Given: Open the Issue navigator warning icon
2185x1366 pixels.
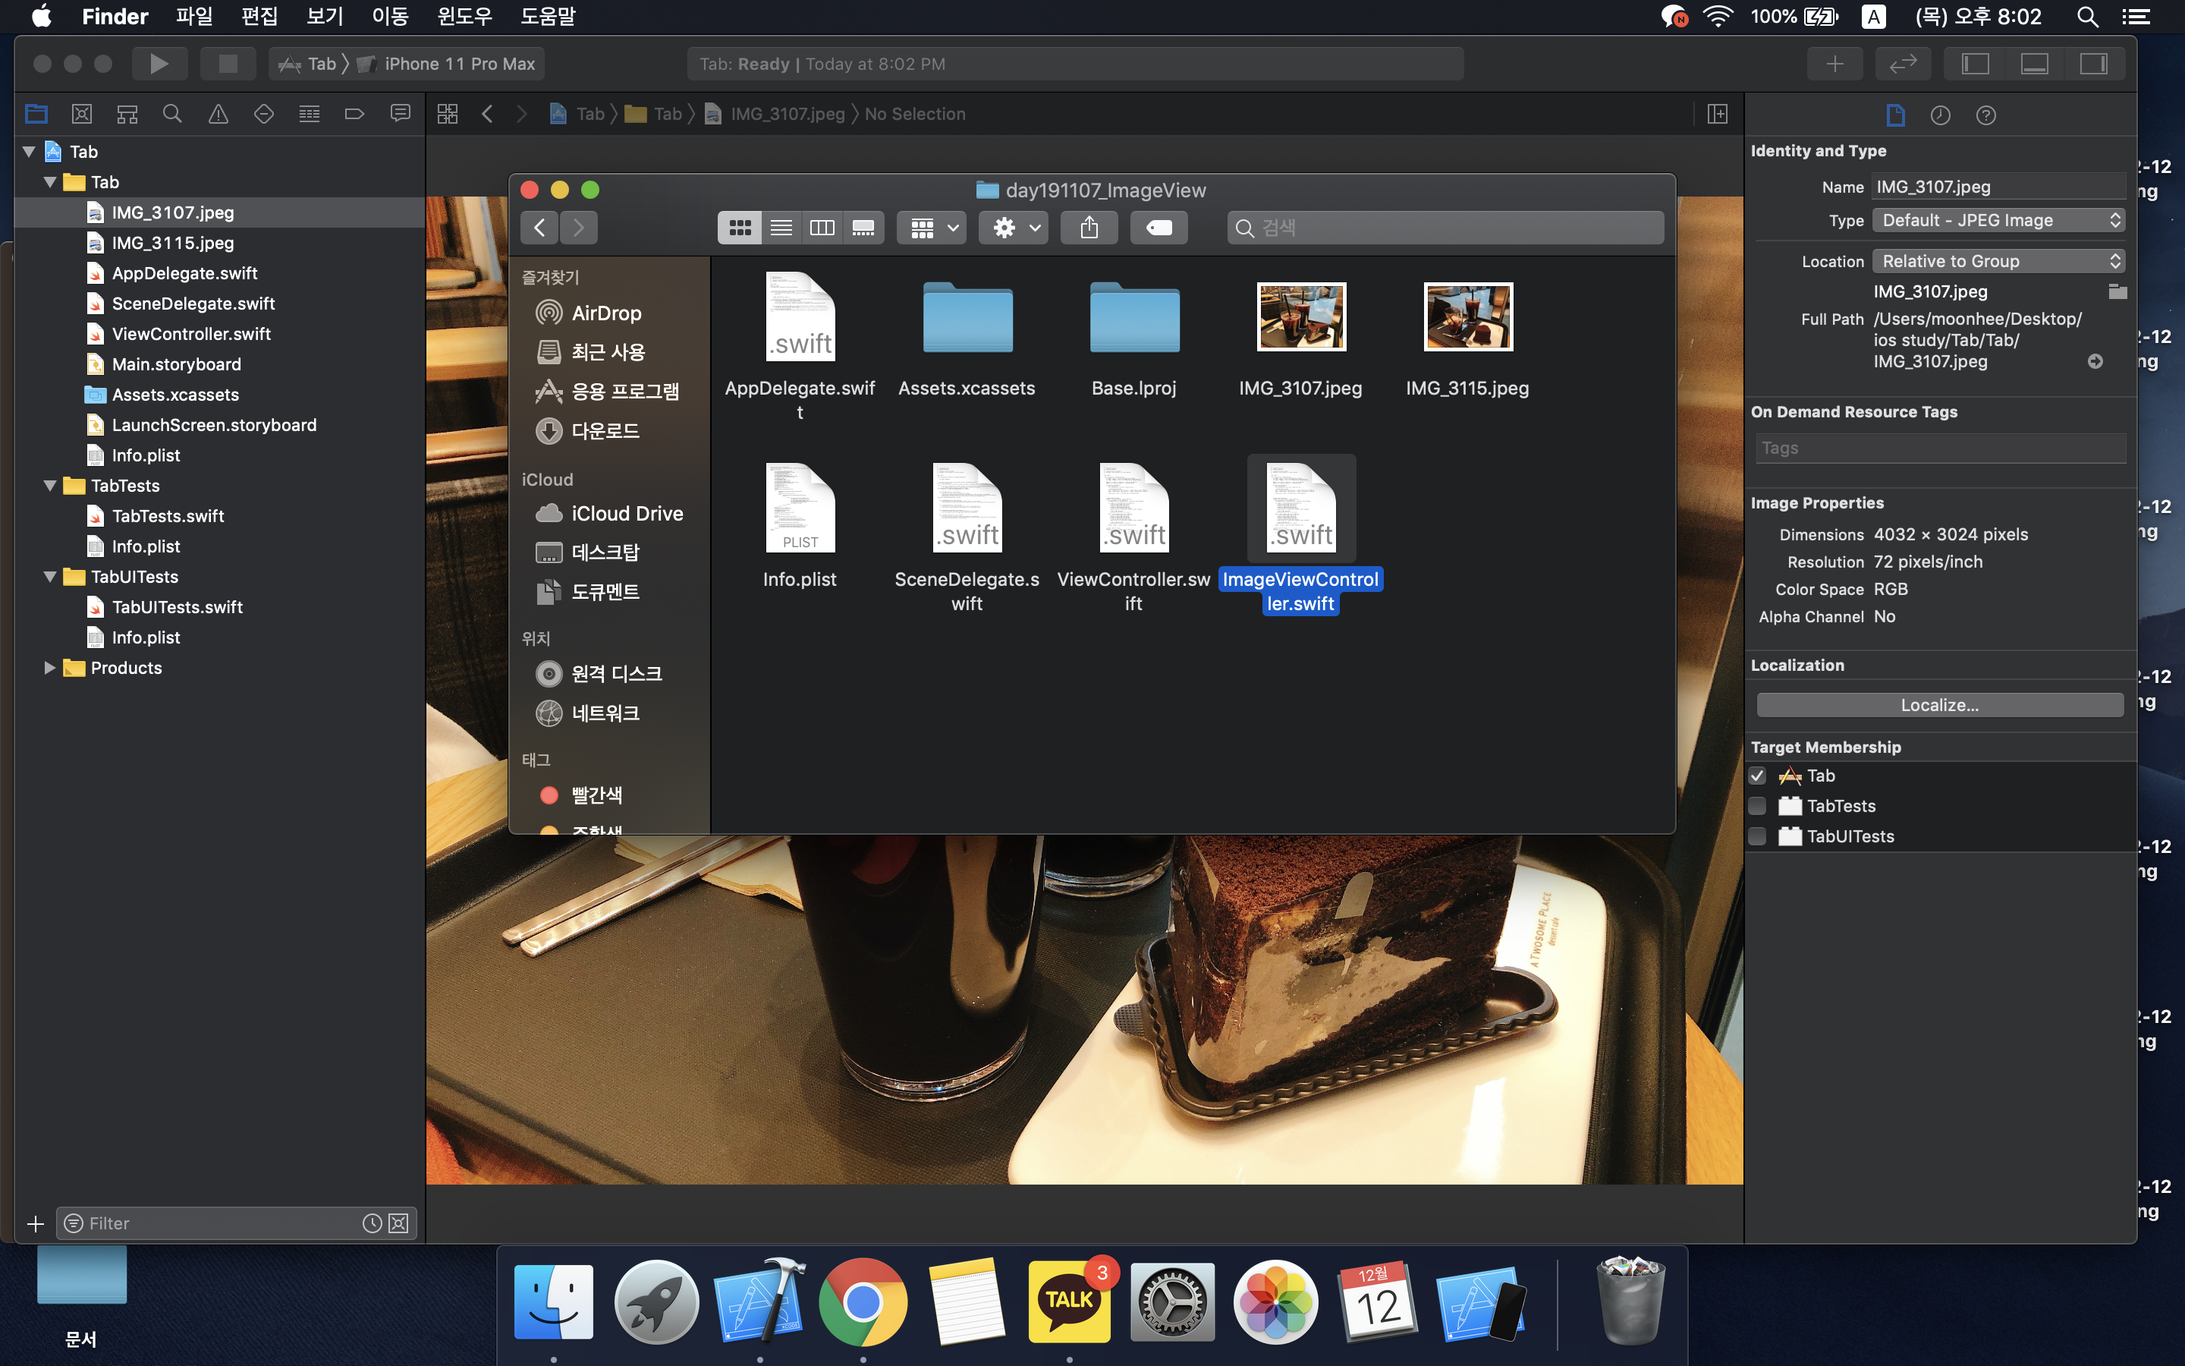Looking at the screenshot, I should (x=218, y=114).
